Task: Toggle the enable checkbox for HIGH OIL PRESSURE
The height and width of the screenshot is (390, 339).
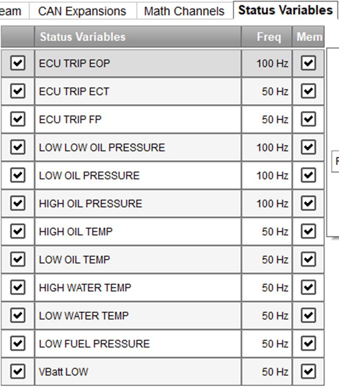Action: coord(18,203)
